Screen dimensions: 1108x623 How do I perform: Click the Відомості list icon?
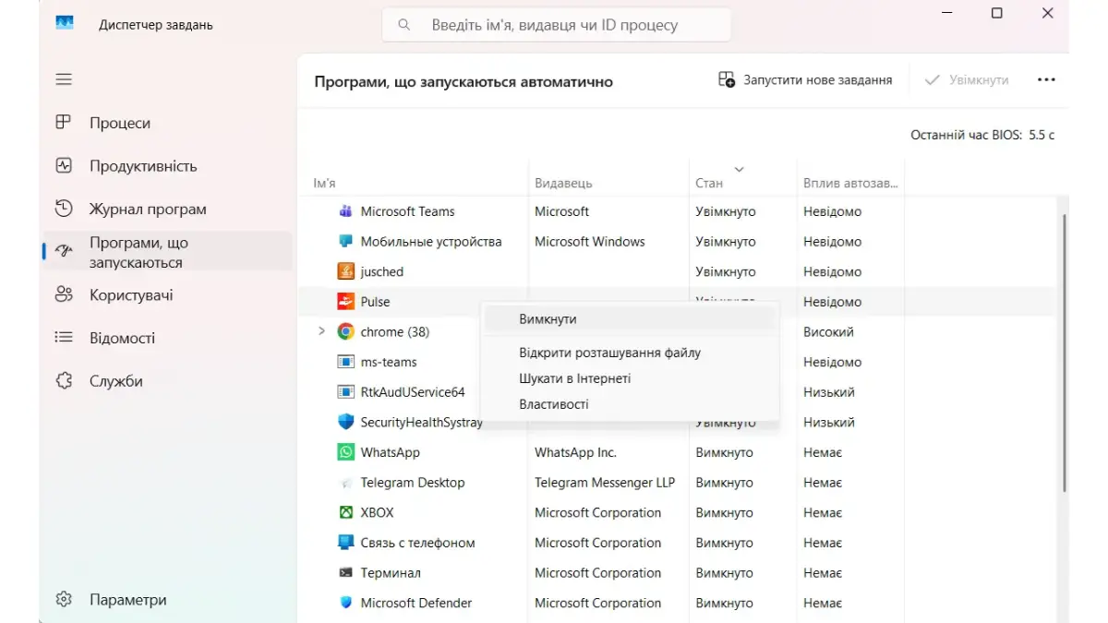tap(64, 338)
